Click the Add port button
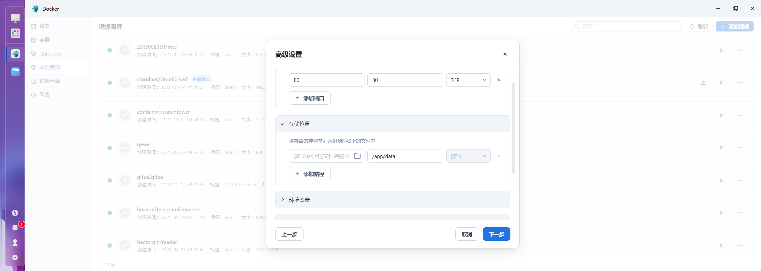 click(309, 98)
